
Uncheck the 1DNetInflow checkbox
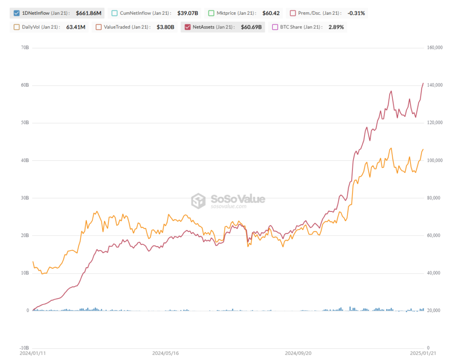pyautogui.click(x=16, y=13)
